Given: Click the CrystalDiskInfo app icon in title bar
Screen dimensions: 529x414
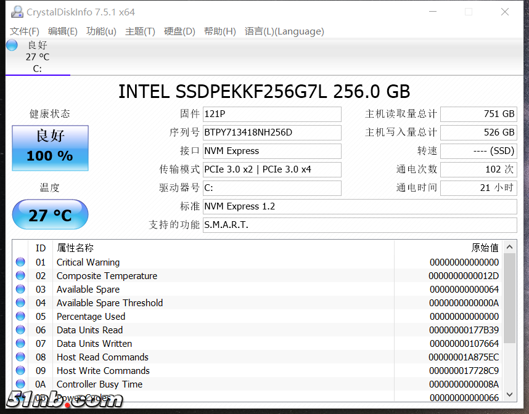Looking at the screenshot, I should [17, 12].
